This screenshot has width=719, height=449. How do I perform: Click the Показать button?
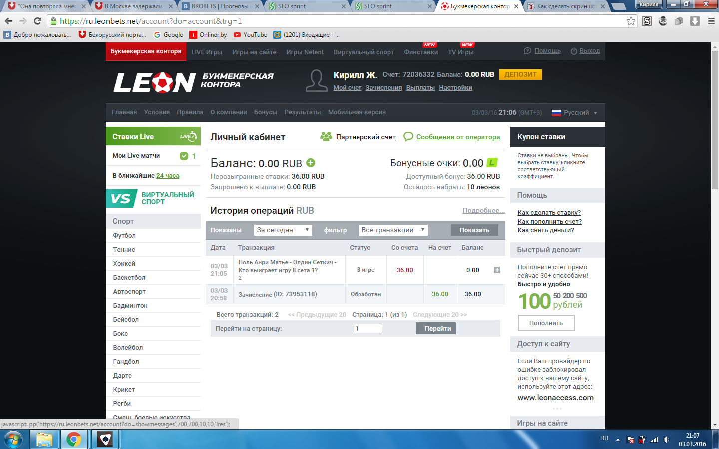[x=474, y=230]
